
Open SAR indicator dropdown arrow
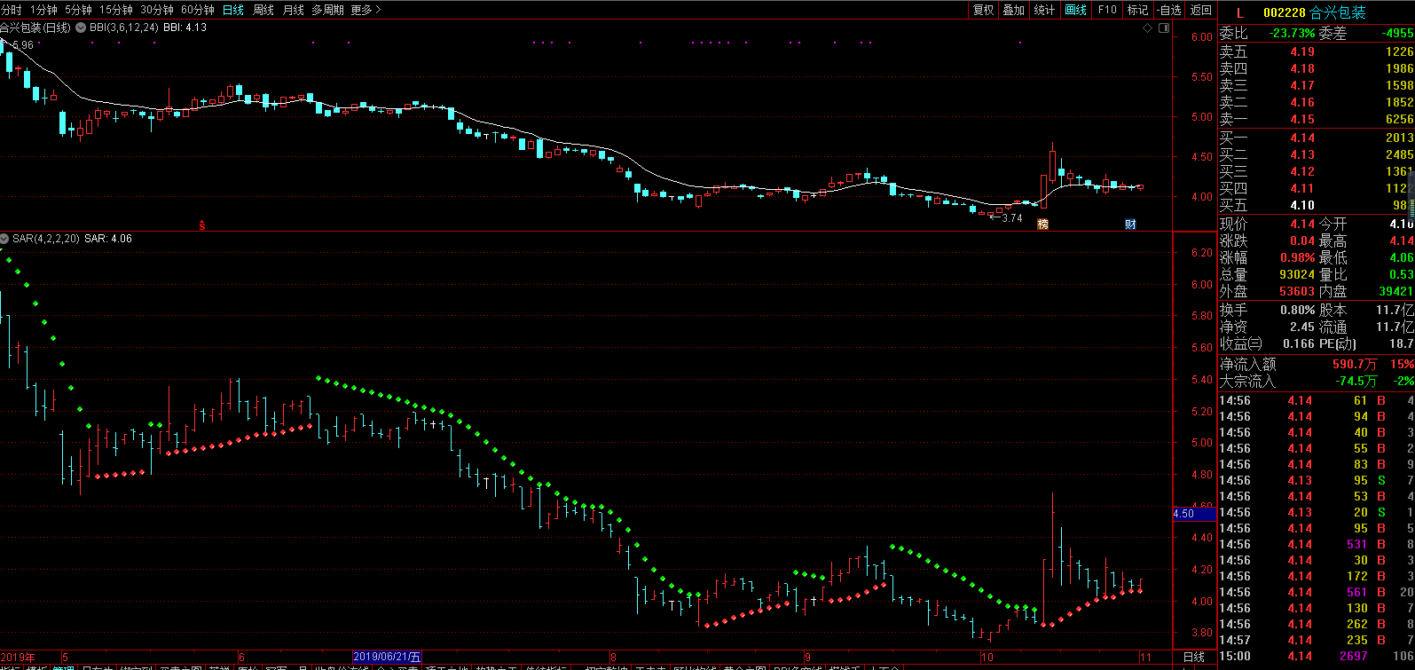tap(4, 239)
